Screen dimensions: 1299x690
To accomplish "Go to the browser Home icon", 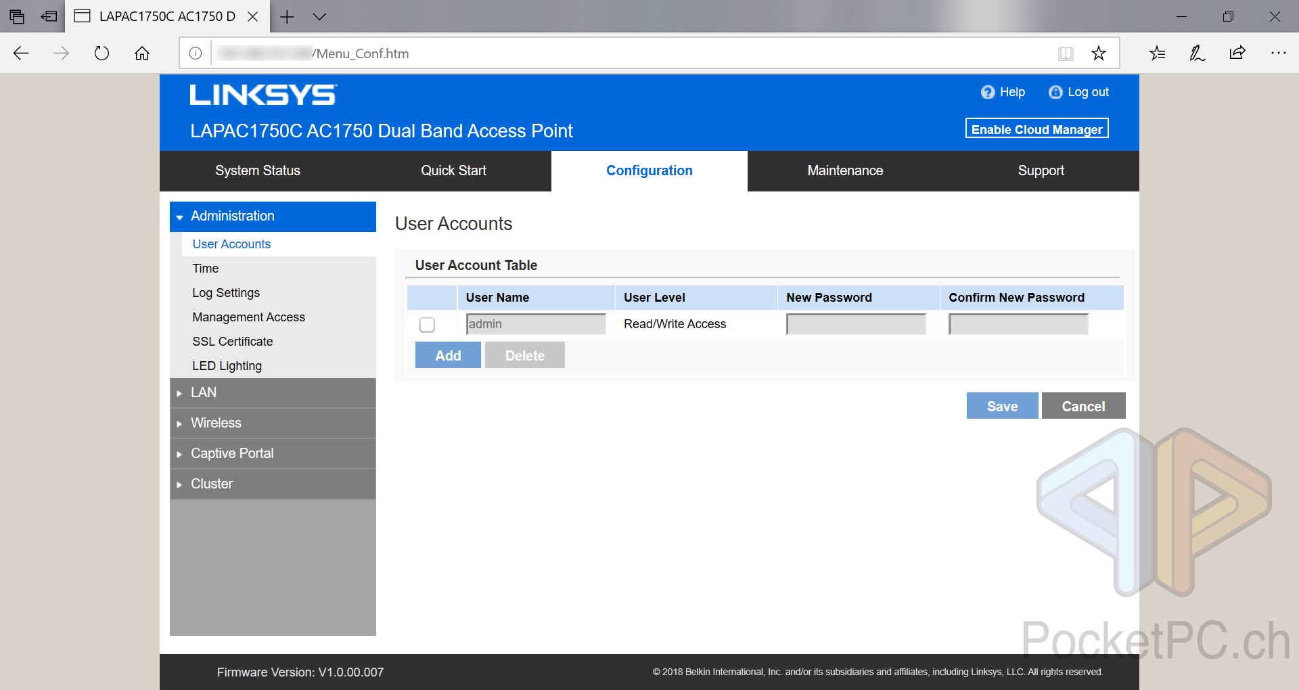I will [x=142, y=53].
